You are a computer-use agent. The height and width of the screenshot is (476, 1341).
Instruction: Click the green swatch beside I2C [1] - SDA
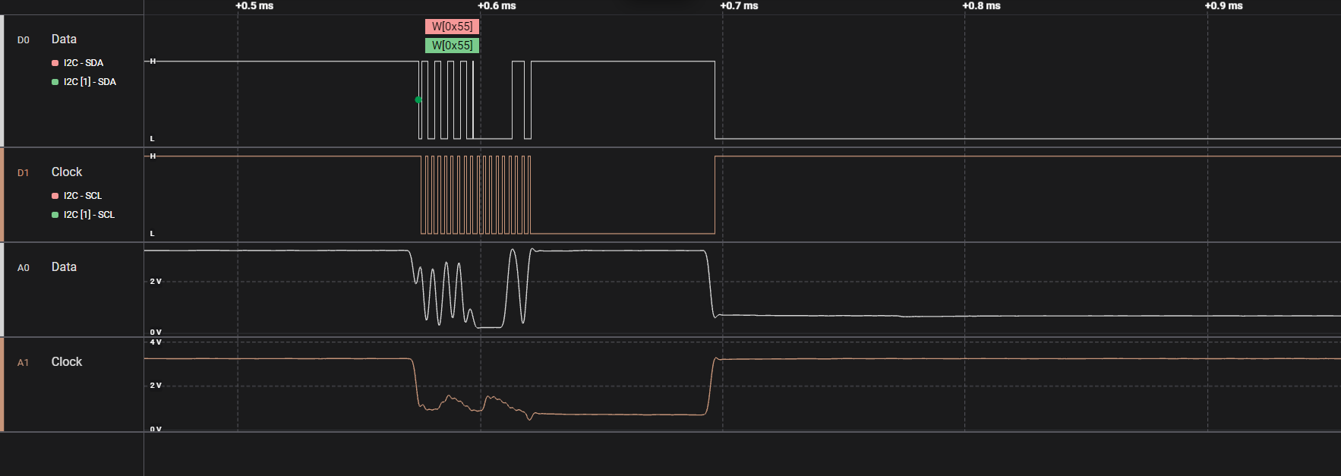click(x=55, y=82)
